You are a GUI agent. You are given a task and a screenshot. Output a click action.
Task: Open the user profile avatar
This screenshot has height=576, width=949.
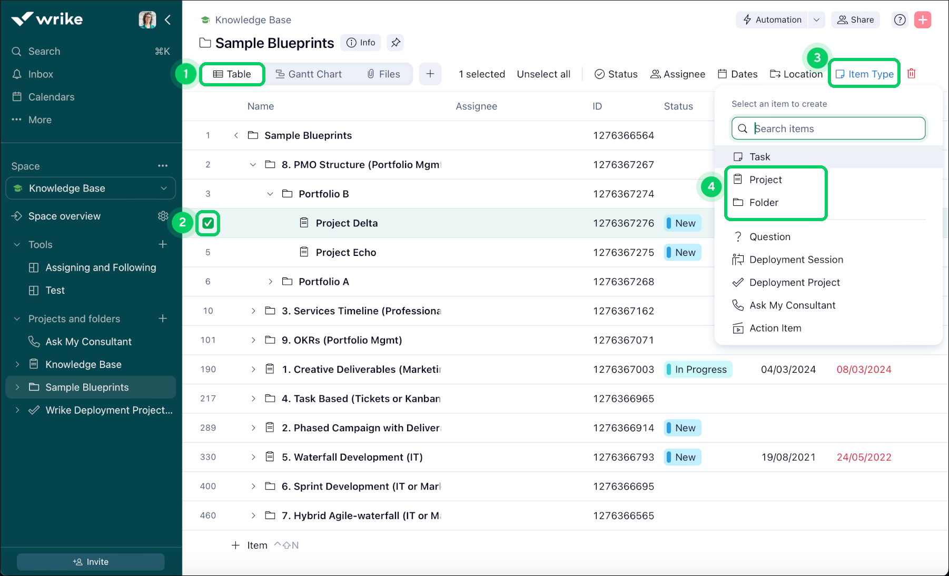147,19
